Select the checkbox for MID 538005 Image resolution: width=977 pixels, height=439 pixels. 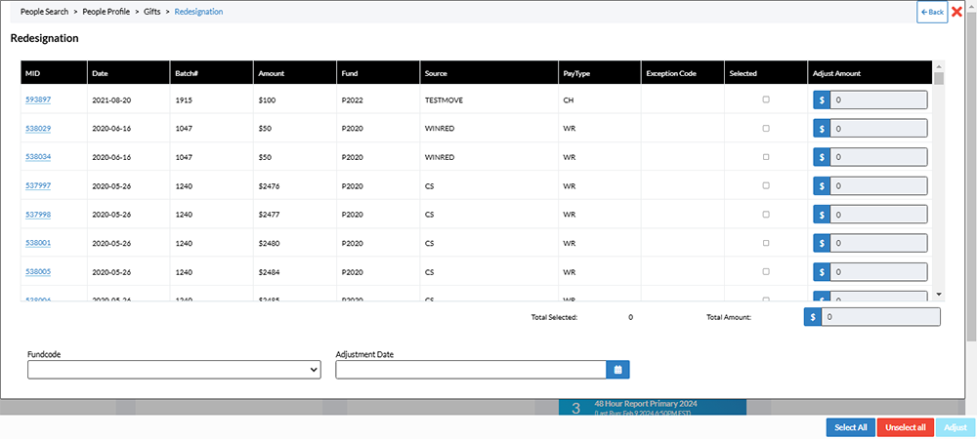click(x=766, y=272)
